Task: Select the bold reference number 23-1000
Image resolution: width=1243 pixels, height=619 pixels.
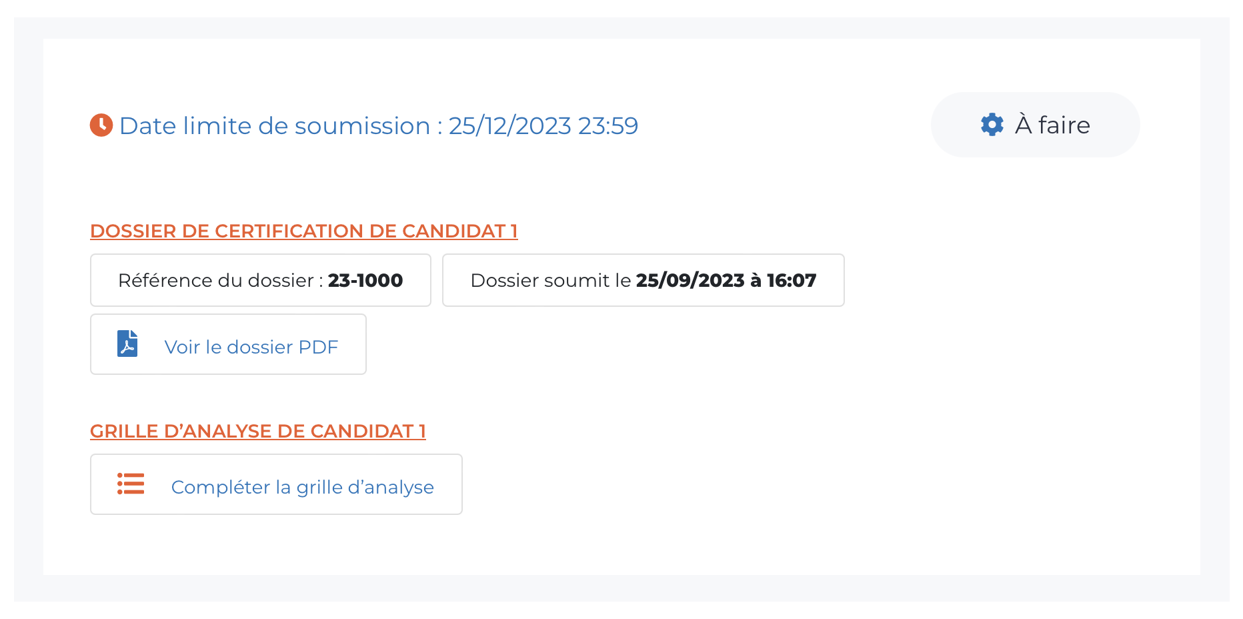Action: coord(365,280)
